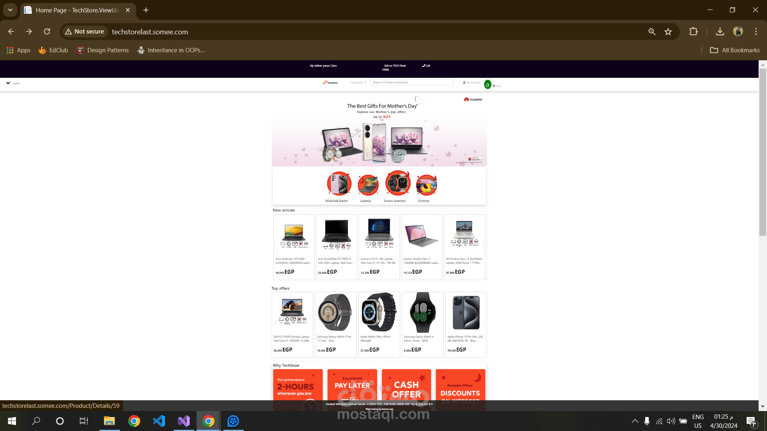Open Apple iPhone 15 Pro Max product
This screenshot has height=431, width=767.
click(x=466, y=324)
